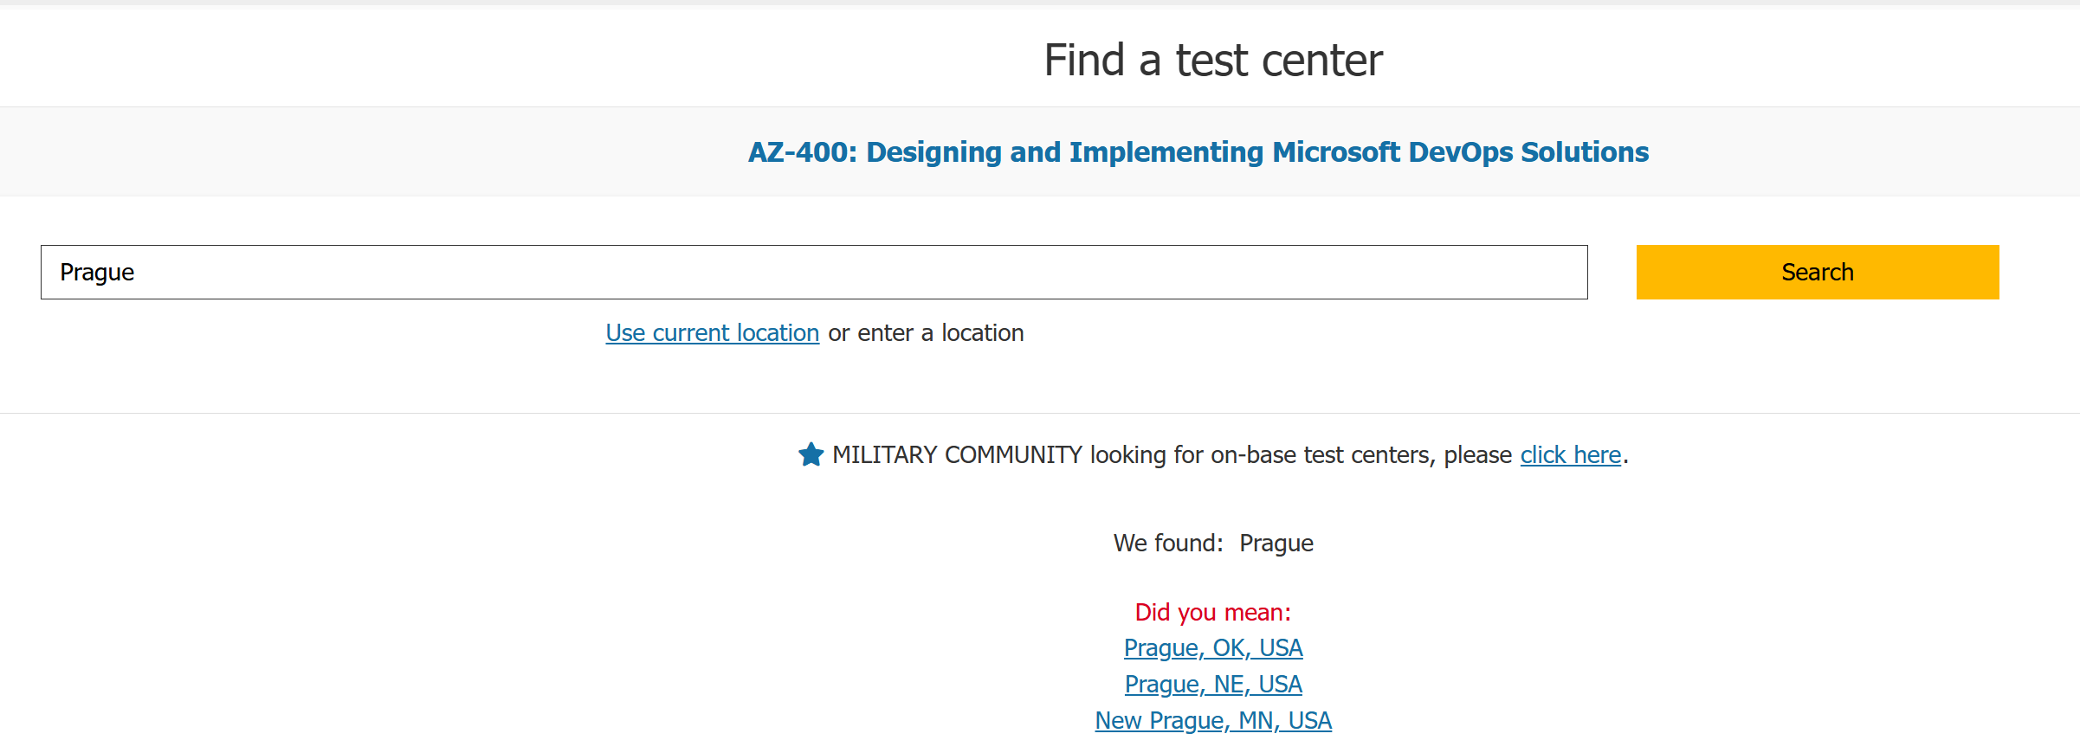The height and width of the screenshot is (740, 2080).
Task: Click the Search button to find centers
Action: [x=1816, y=272]
